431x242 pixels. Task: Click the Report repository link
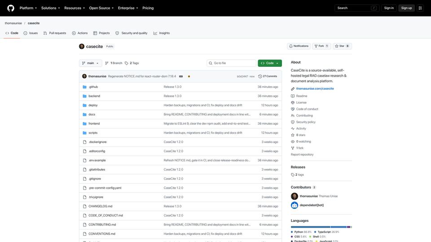coord(302,155)
